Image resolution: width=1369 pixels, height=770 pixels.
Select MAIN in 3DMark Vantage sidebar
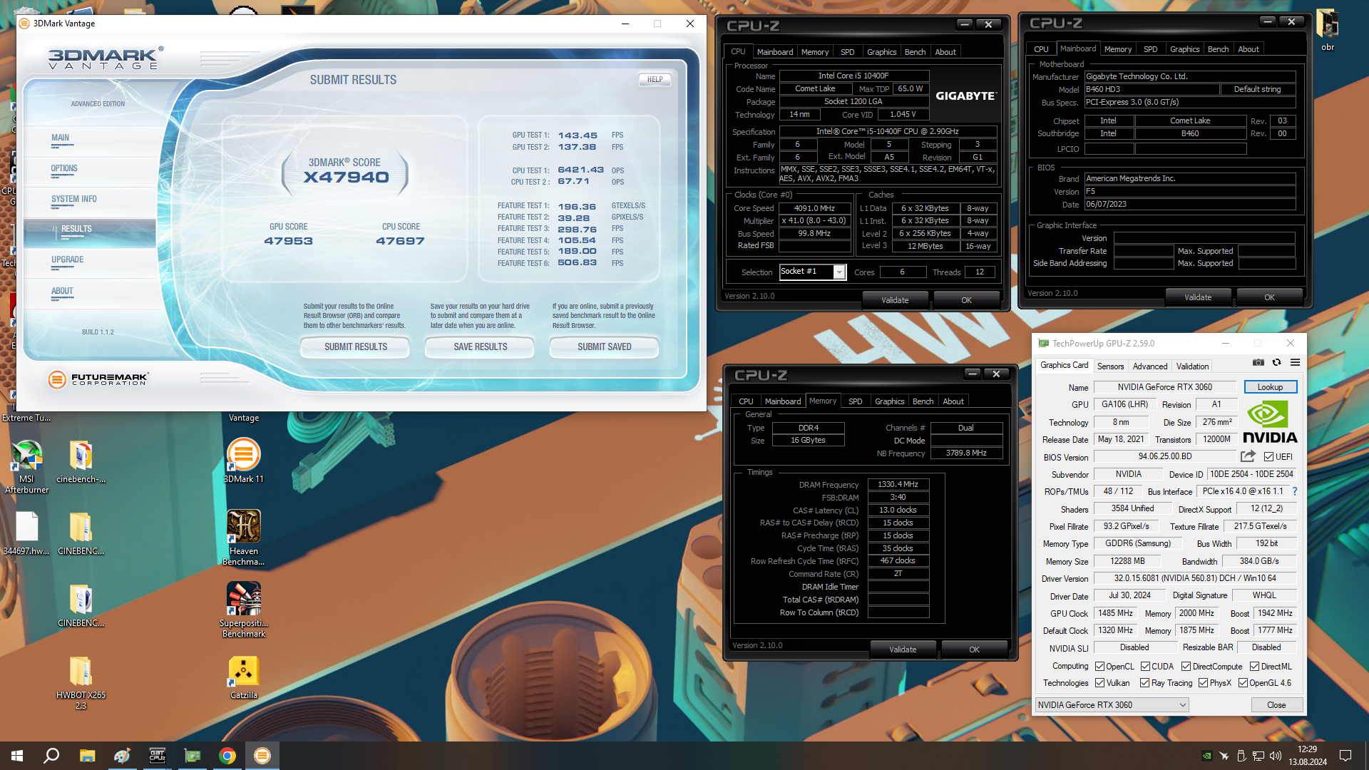tap(61, 138)
